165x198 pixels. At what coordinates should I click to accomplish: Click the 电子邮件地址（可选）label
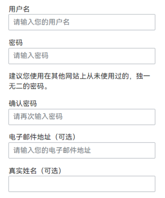tap(42, 137)
